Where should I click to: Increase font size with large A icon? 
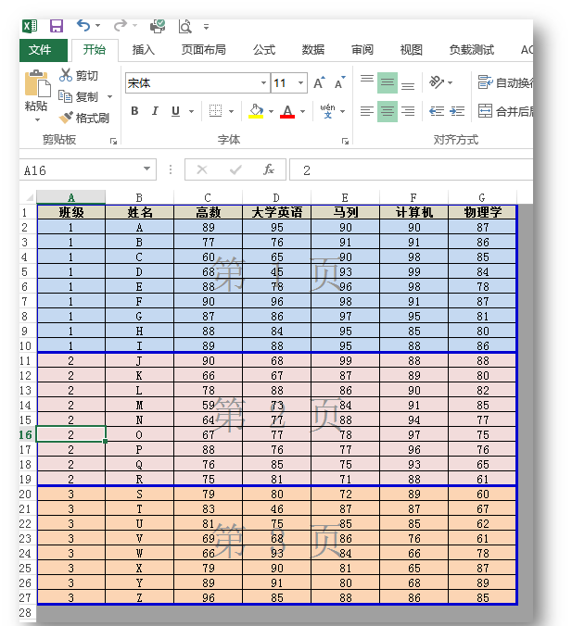[319, 83]
